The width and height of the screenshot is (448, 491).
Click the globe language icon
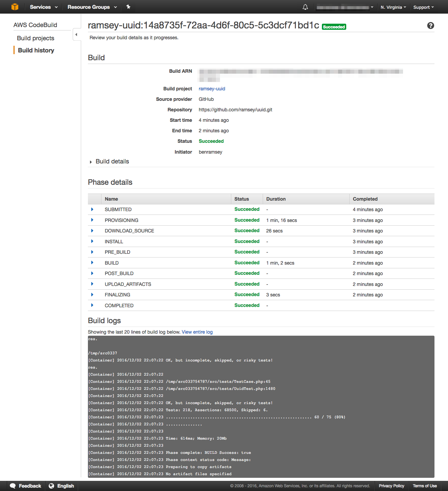tap(51, 486)
